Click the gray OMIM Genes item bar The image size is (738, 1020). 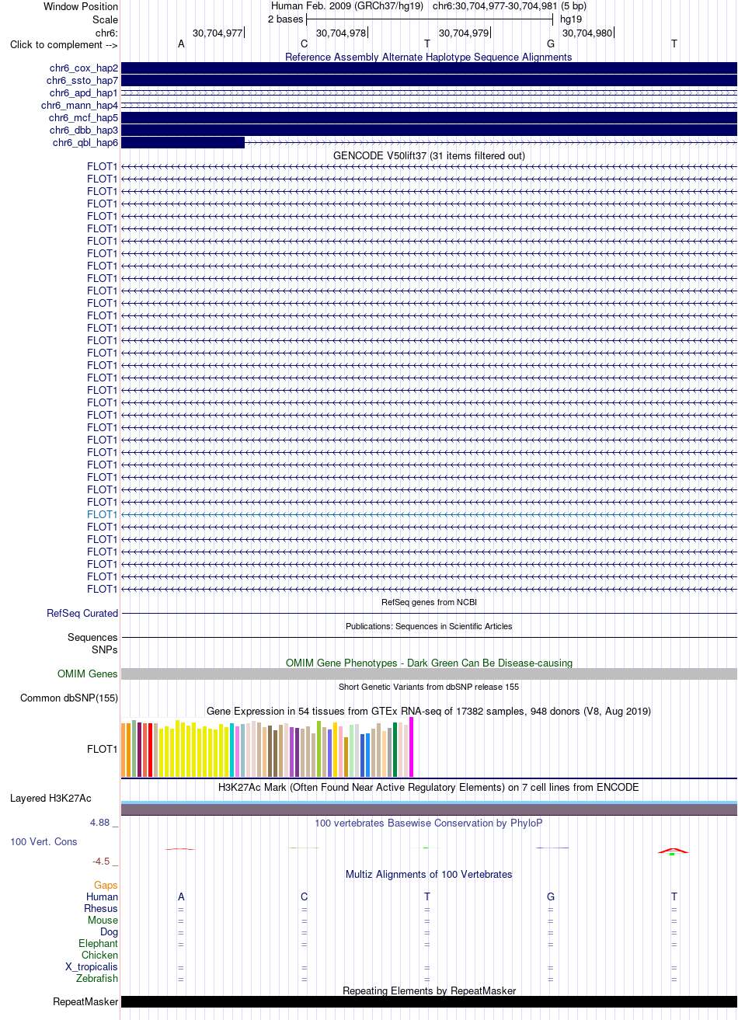429,674
